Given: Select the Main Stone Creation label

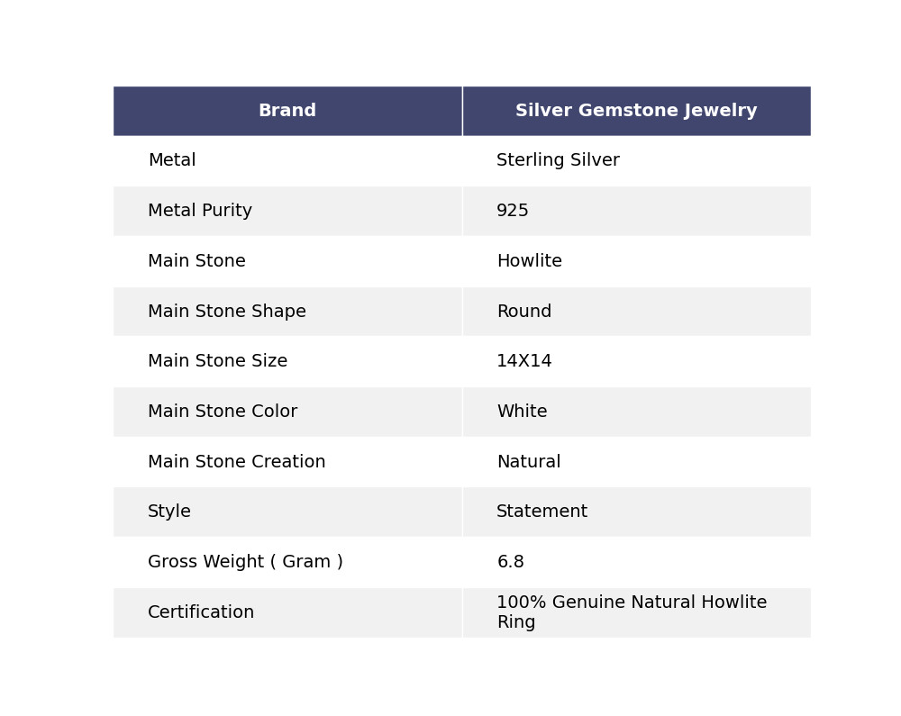Looking at the screenshot, I should point(237,462).
